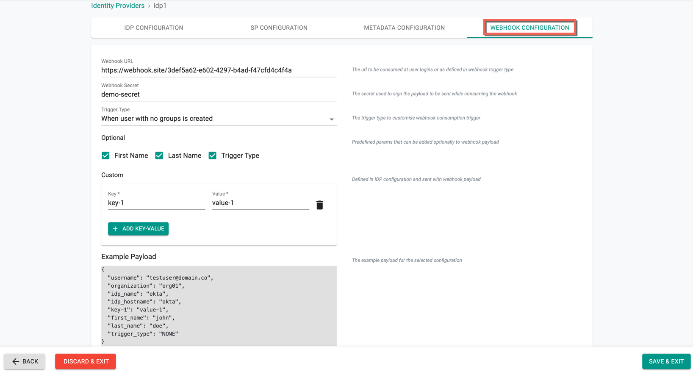Select the Webhook Configuration tab
Image resolution: width=693 pixels, height=372 pixels.
pos(530,28)
